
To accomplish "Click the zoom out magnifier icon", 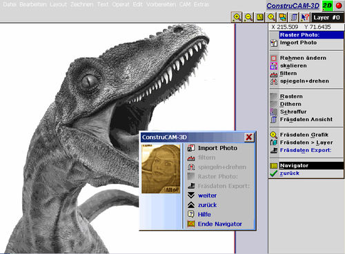I will click(248, 17).
